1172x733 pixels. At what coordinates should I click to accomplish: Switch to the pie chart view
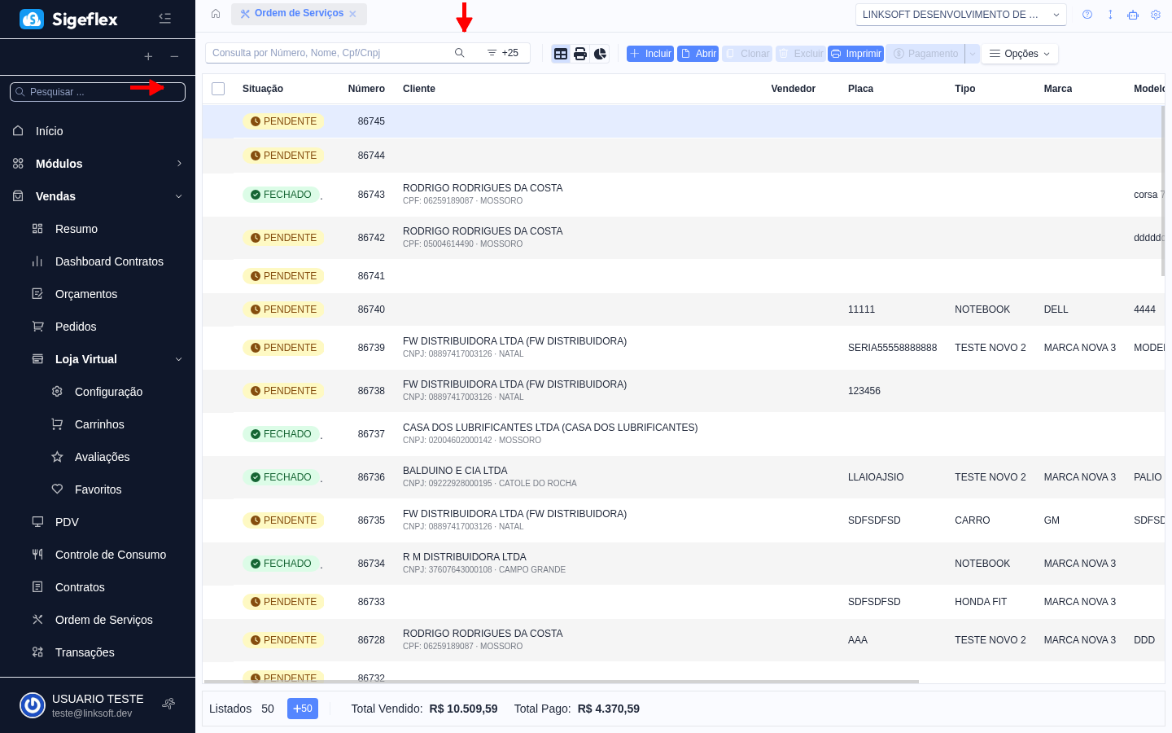[600, 53]
